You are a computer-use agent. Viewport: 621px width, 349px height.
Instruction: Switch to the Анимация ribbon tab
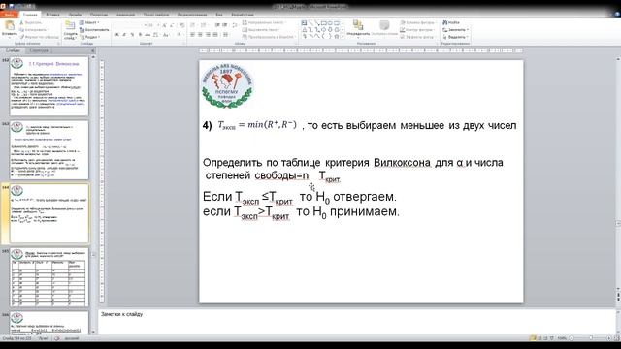click(x=125, y=15)
